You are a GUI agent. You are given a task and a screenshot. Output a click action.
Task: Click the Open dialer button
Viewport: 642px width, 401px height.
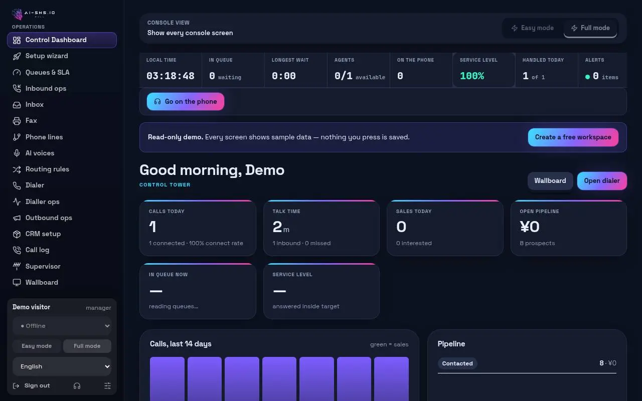pyautogui.click(x=602, y=181)
